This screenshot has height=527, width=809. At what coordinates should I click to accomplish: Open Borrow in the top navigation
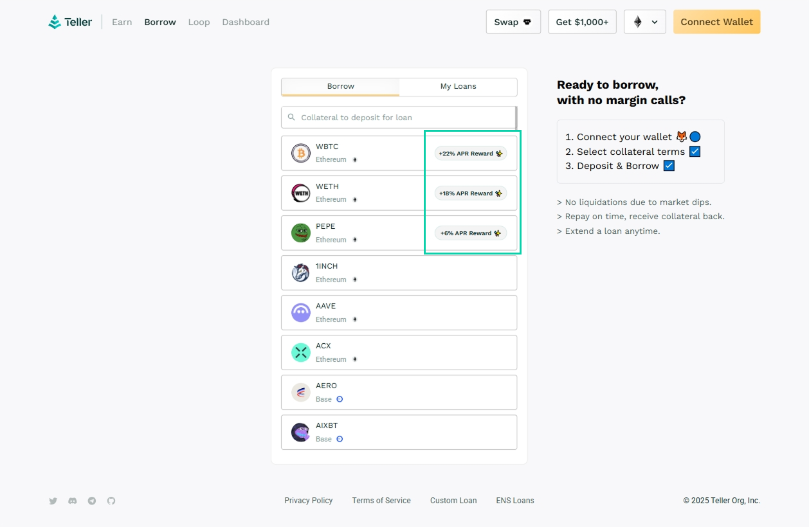[x=160, y=22]
